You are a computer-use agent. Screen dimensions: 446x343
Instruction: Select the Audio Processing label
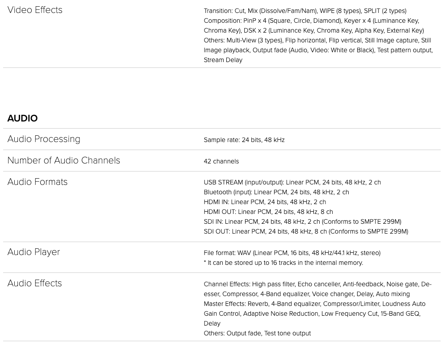(x=44, y=139)
